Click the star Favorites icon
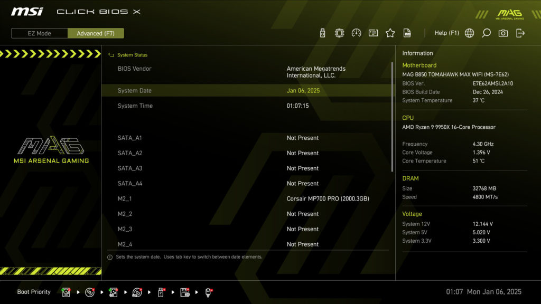 (x=390, y=33)
